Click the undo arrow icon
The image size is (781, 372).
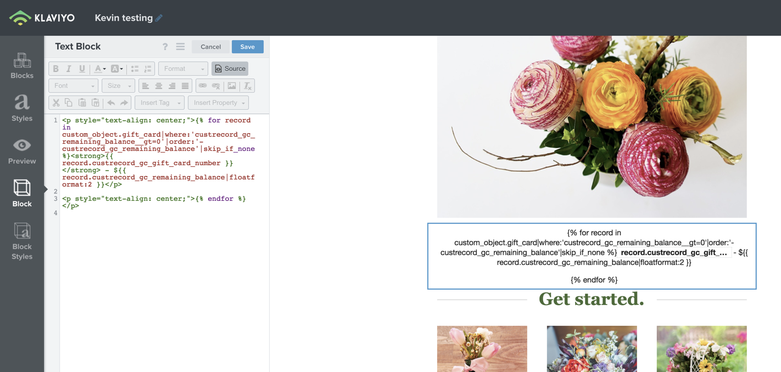pyautogui.click(x=111, y=103)
